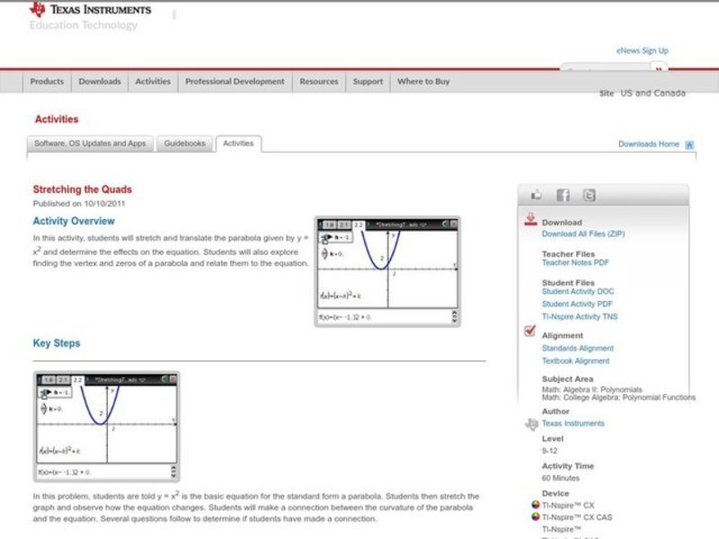Click the Texas state icon beside Author
Image resolution: width=719 pixels, height=539 pixels.
(531, 424)
